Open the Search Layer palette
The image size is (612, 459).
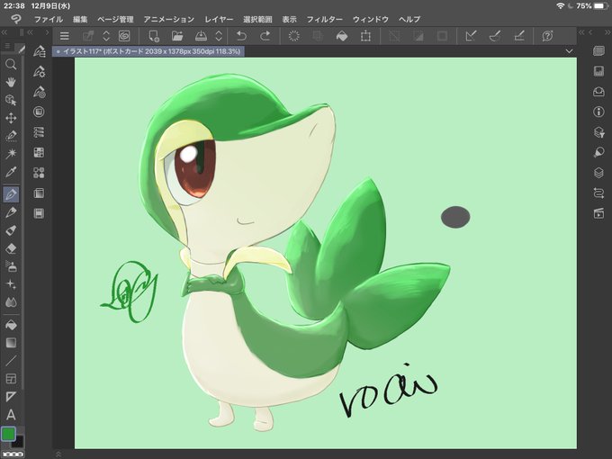pos(598,153)
